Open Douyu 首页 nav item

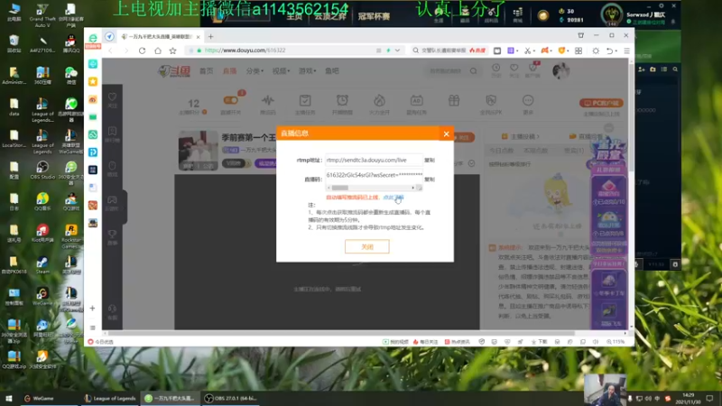[x=206, y=71]
